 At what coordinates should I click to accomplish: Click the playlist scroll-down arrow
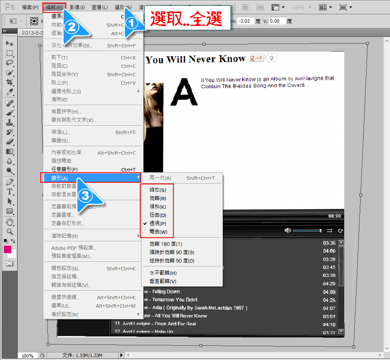341,332
